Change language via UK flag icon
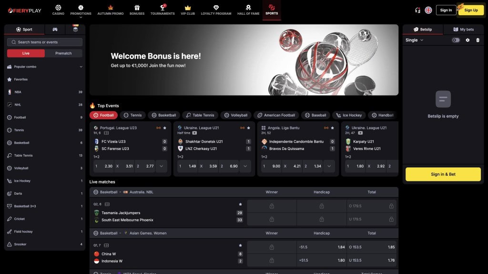This screenshot has height=274, width=488. 428,10
